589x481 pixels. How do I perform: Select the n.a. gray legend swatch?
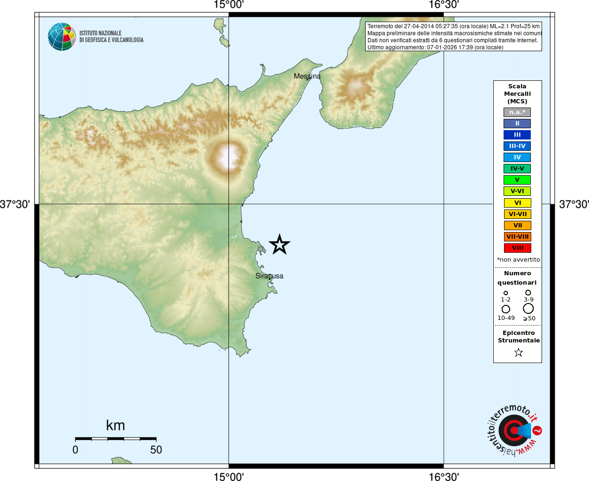[517, 112]
